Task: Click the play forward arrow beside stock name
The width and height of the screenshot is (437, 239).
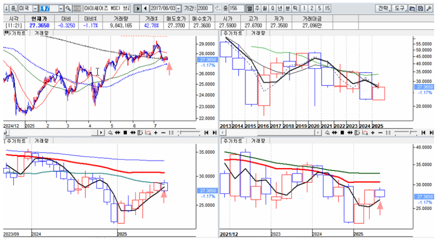Action: click(x=137, y=9)
